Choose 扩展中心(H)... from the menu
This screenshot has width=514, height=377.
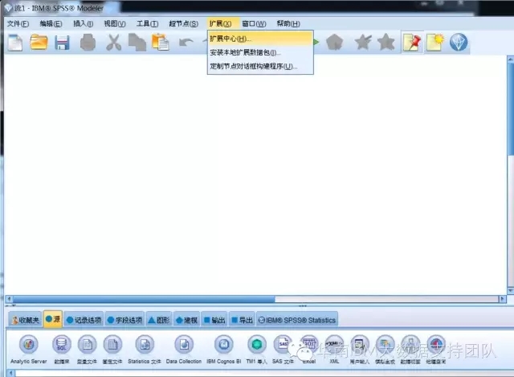click(x=260, y=39)
